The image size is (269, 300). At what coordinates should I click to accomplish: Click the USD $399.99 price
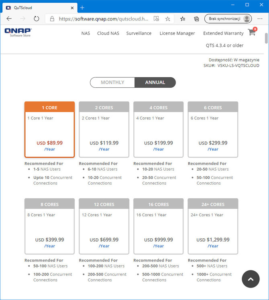pyautogui.click(x=49, y=240)
